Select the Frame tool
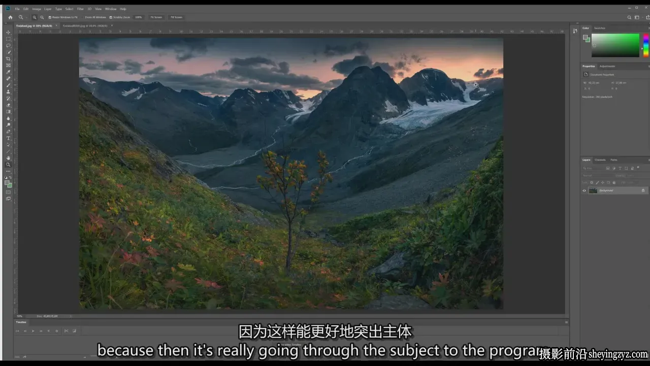Image resolution: width=650 pixels, height=366 pixels. (8, 66)
